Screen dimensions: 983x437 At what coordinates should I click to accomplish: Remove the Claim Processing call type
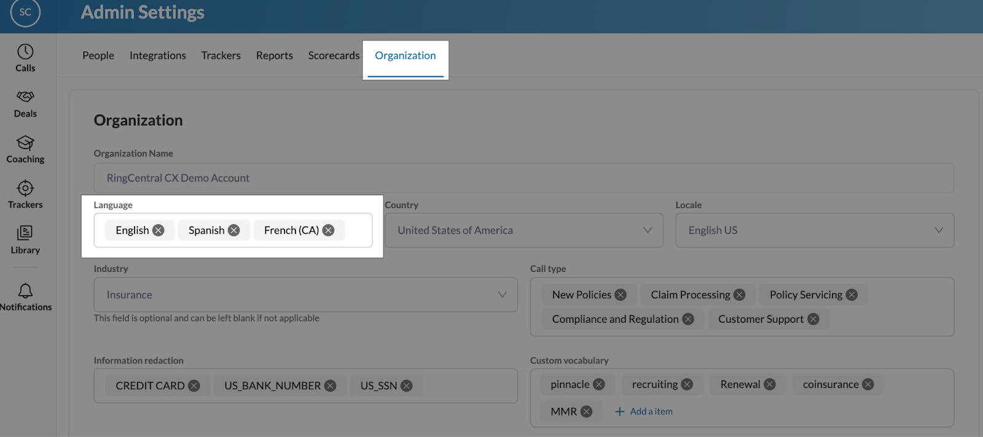740,295
